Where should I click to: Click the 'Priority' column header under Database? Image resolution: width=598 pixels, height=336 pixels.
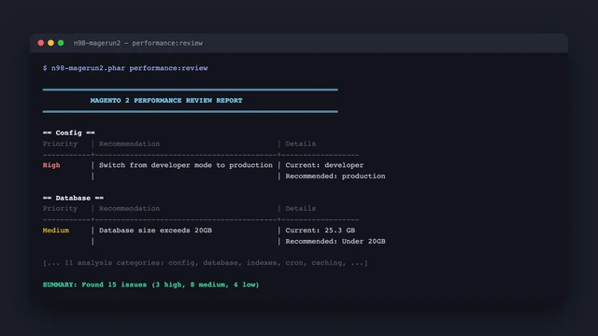coord(60,209)
